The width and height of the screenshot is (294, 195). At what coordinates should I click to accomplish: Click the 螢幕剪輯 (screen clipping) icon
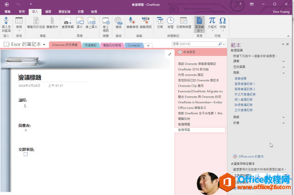coord(68,22)
